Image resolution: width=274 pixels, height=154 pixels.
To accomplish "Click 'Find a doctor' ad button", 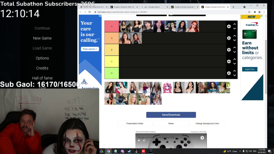I will (x=90, y=49).
